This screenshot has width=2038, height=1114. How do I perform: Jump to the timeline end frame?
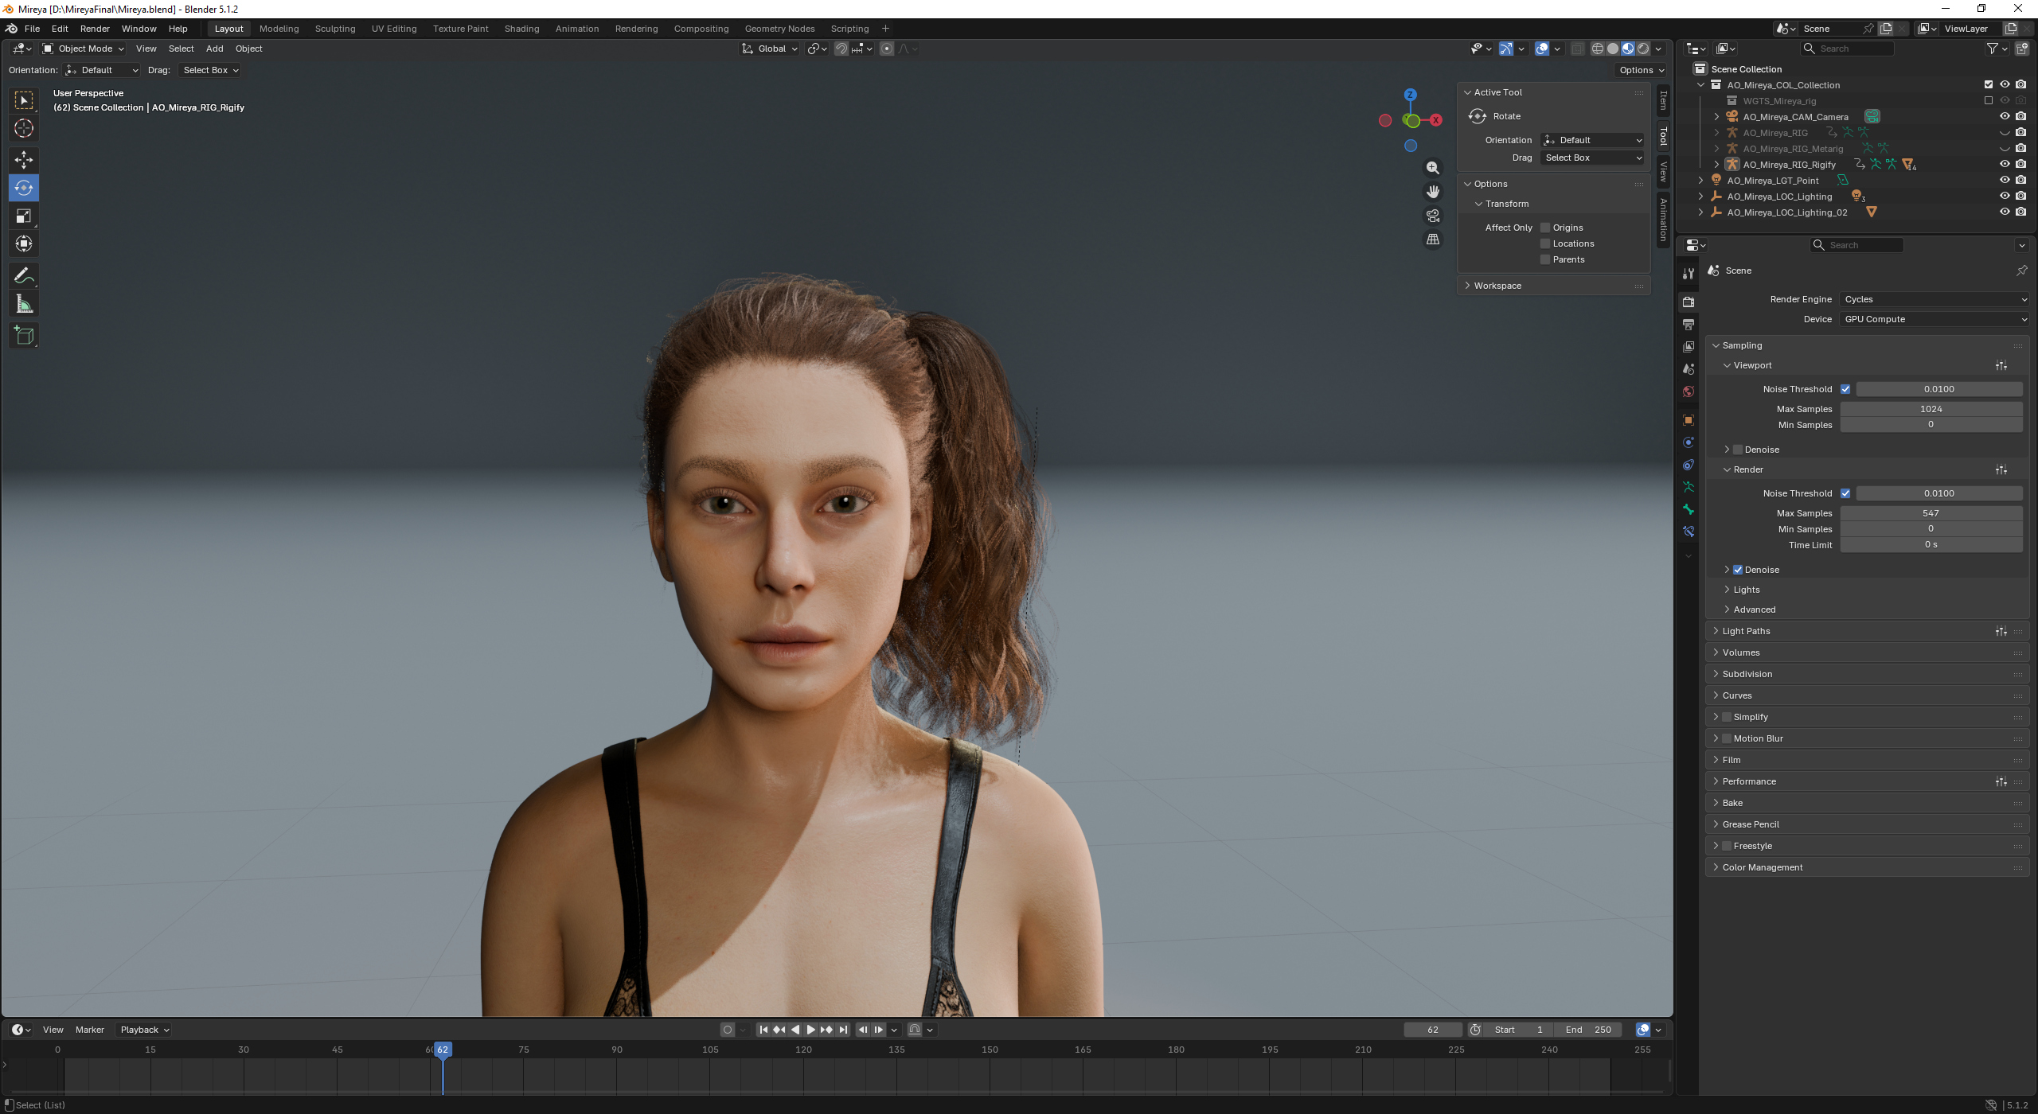[843, 1030]
